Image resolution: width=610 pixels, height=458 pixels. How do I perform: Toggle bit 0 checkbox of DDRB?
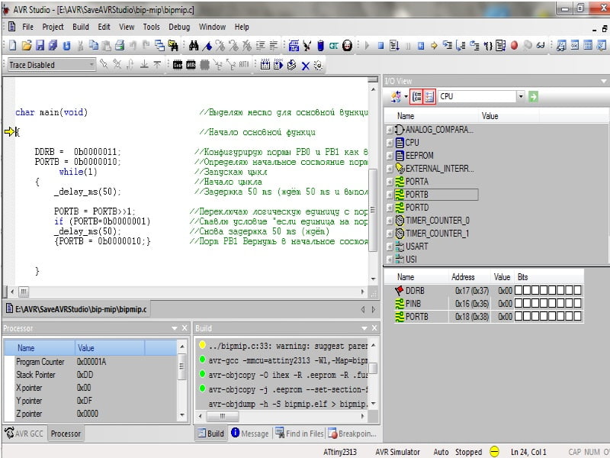coord(577,290)
